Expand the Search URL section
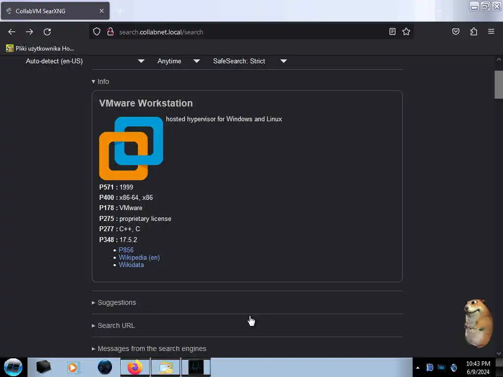This screenshot has height=377, width=503. [x=113, y=326]
